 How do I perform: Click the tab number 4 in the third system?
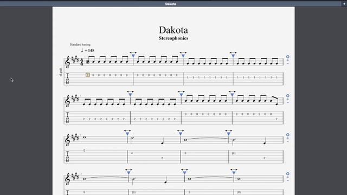point(132,153)
